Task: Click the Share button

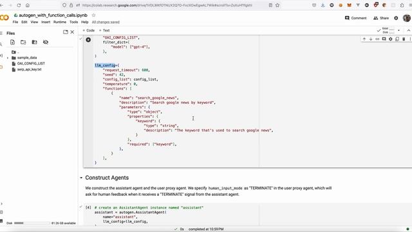Action: 381,18
